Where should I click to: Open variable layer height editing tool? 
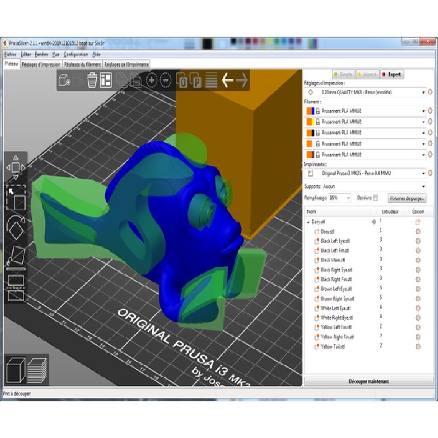(211, 80)
